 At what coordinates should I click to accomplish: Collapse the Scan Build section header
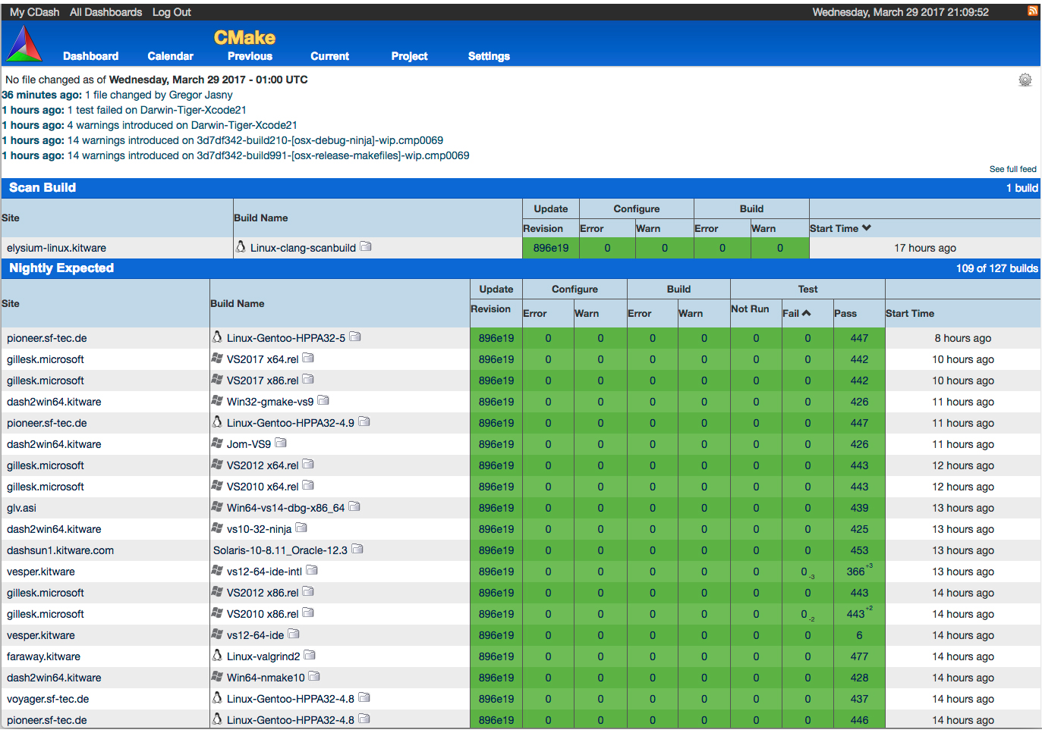(42, 188)
